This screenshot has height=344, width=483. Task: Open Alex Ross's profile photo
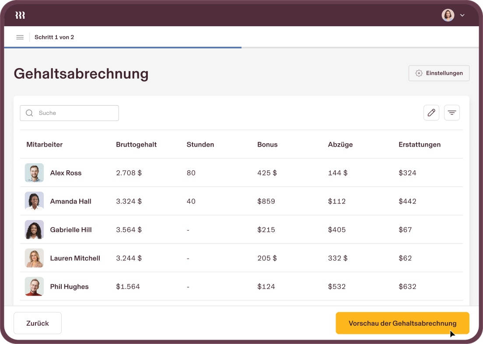[x=34, y=173]
